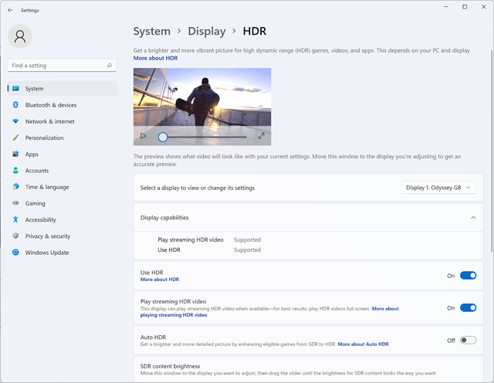The image size is (494, 383).
Task: Open the Display 1: Odyssey G8 dropdown
Action: 438,188
